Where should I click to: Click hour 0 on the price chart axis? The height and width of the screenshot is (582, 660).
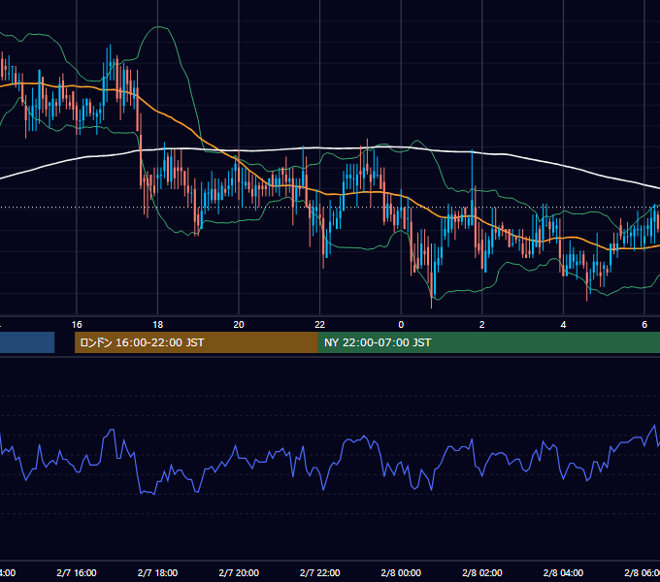pos(401,325)
